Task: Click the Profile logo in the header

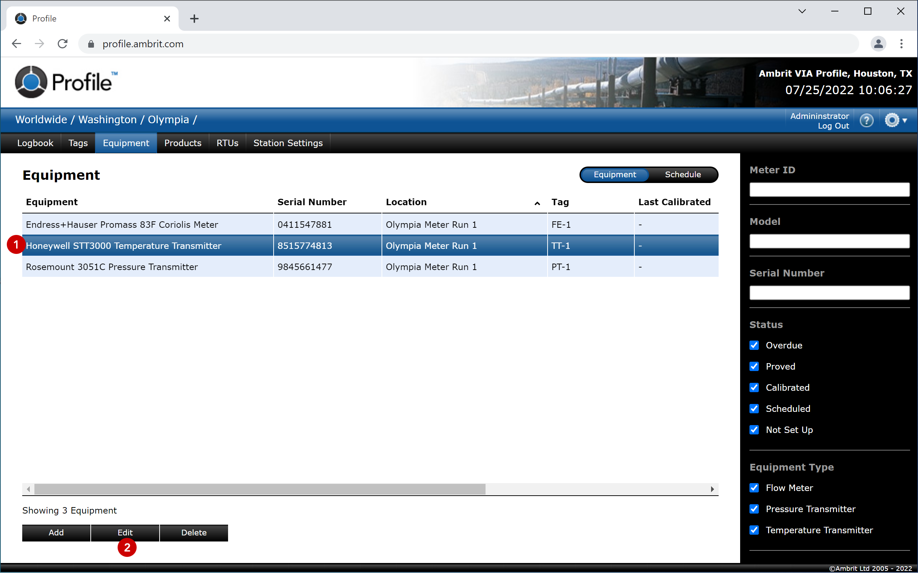Action: pos(66,82)
